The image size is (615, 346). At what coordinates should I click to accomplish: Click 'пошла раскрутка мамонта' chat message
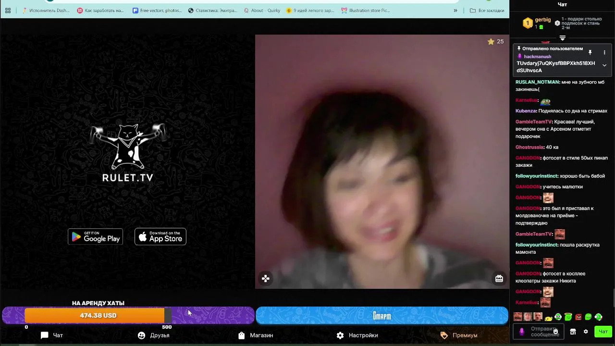[557, 248]
